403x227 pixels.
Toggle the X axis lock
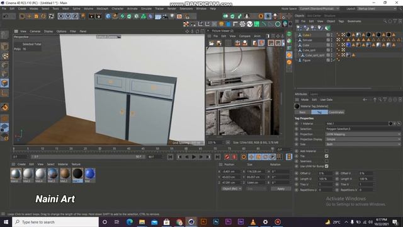point(61,16)
